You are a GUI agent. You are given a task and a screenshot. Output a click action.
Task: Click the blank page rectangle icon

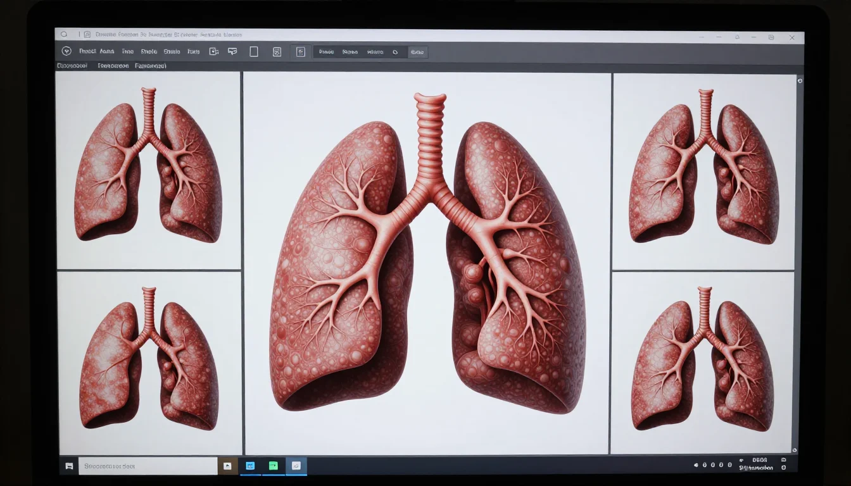(254, 52)
